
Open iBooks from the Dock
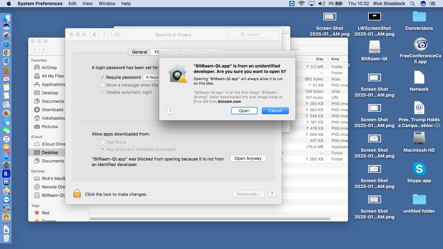click(x=6, y=148)
